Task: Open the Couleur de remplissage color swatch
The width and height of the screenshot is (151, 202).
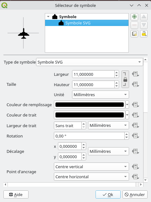Action: coord(90,105)
